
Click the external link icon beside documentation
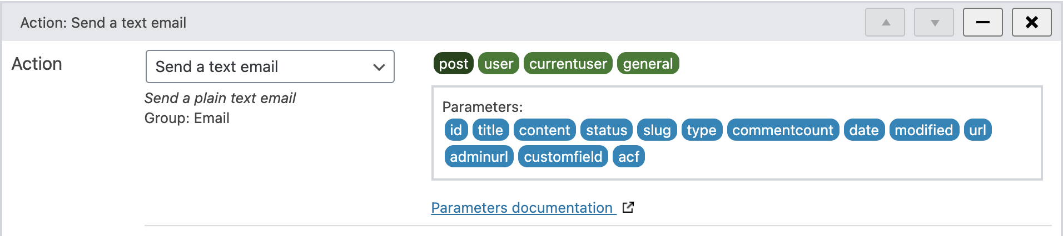628,208
